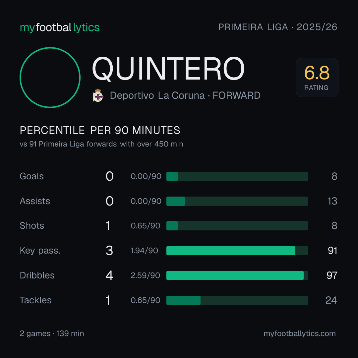The width and height of the screenshot is (358, 358).
Task: Click the 2 games 139 min footer text
Action: (52, 333)
